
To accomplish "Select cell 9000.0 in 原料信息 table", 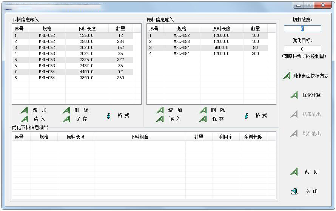I will [x=221, y=47].
